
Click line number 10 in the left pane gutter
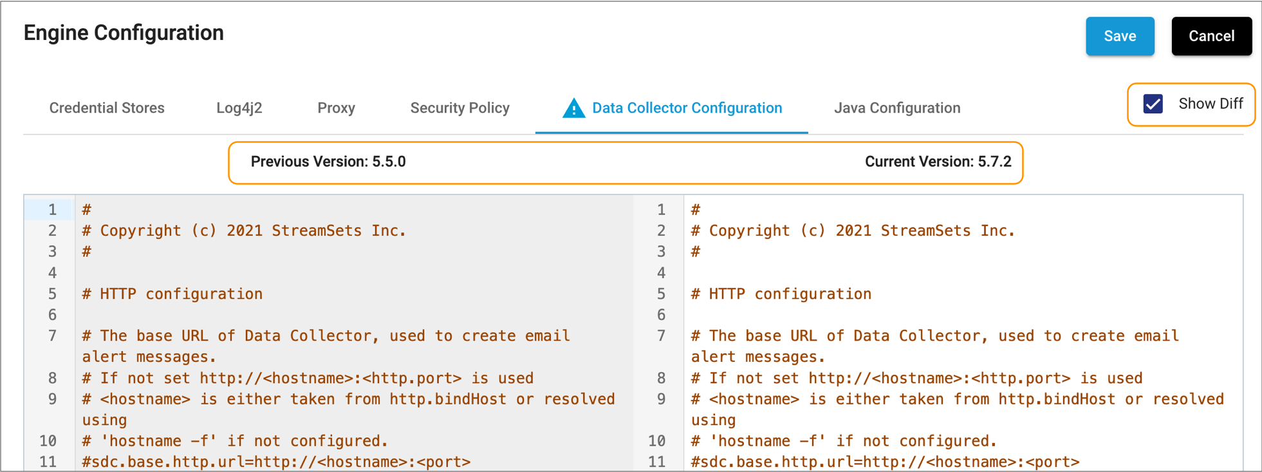pos(48,441)
